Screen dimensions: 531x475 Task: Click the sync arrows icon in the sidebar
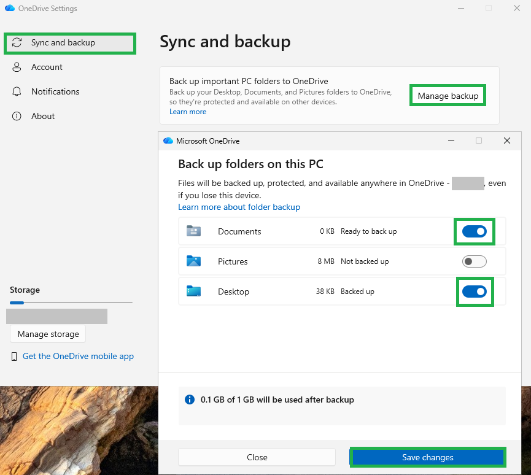click(17, 43)
